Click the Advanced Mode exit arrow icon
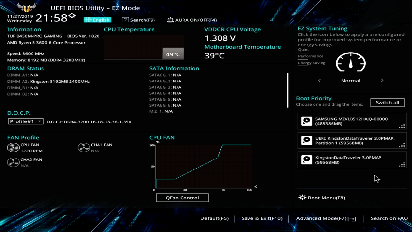 353,219
